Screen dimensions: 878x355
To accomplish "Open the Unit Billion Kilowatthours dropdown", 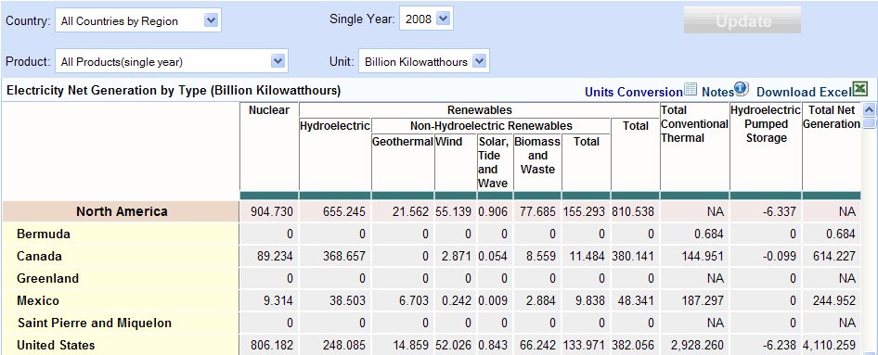I will (x=424, y=61).
